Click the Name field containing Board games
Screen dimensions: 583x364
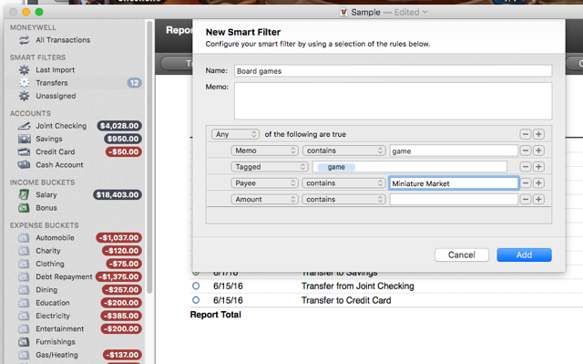tap(393, 71)
